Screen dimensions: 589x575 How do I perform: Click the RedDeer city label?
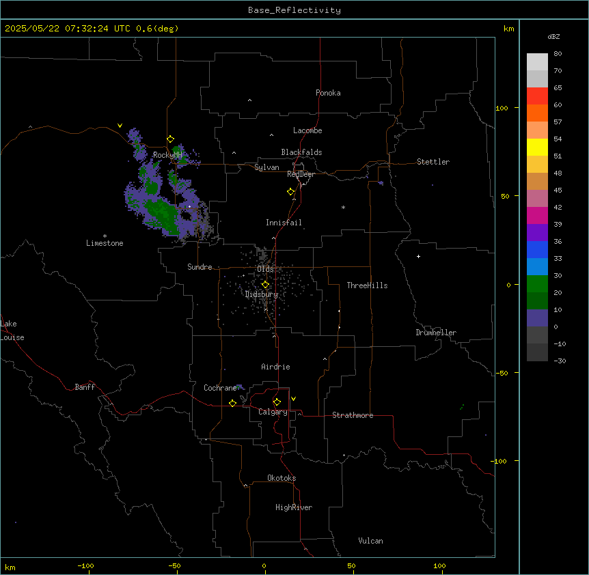(301, 174)
